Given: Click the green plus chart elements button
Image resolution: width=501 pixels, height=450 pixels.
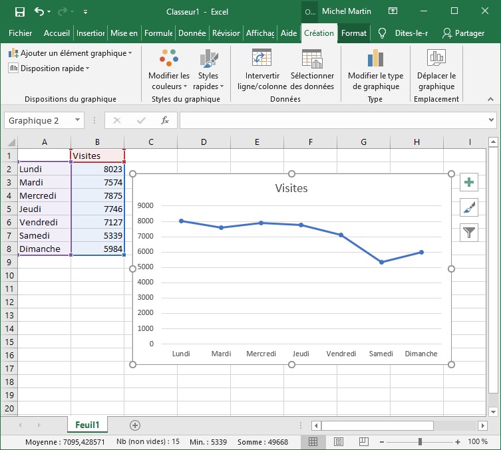Looking at the screenshot, I should pyautogui.click(x=470, y=183).
